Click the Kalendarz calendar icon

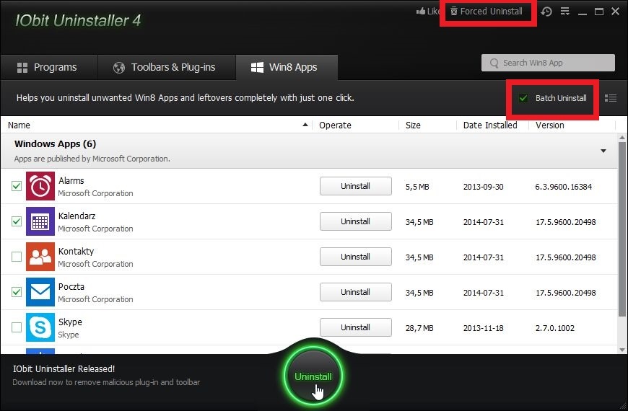pos(40,221)
